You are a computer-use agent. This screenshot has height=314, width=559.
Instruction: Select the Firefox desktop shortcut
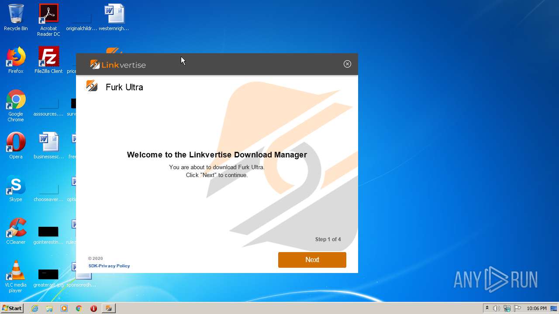(16, 60)
